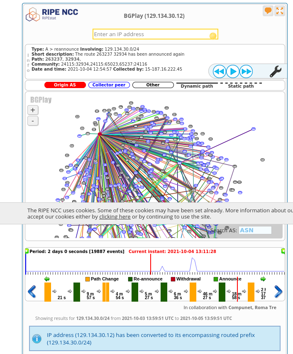Image resolution: width=293 pixels, height=354 pixels.
Task: Open the feedback speech bubble icon
Action: click(268, 11)
